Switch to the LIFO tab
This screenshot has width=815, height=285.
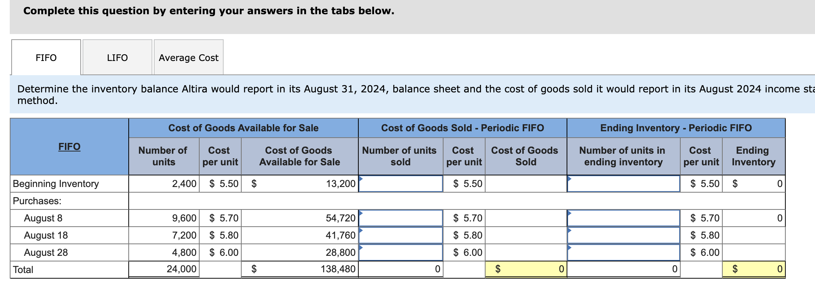(x=117, y=57)
